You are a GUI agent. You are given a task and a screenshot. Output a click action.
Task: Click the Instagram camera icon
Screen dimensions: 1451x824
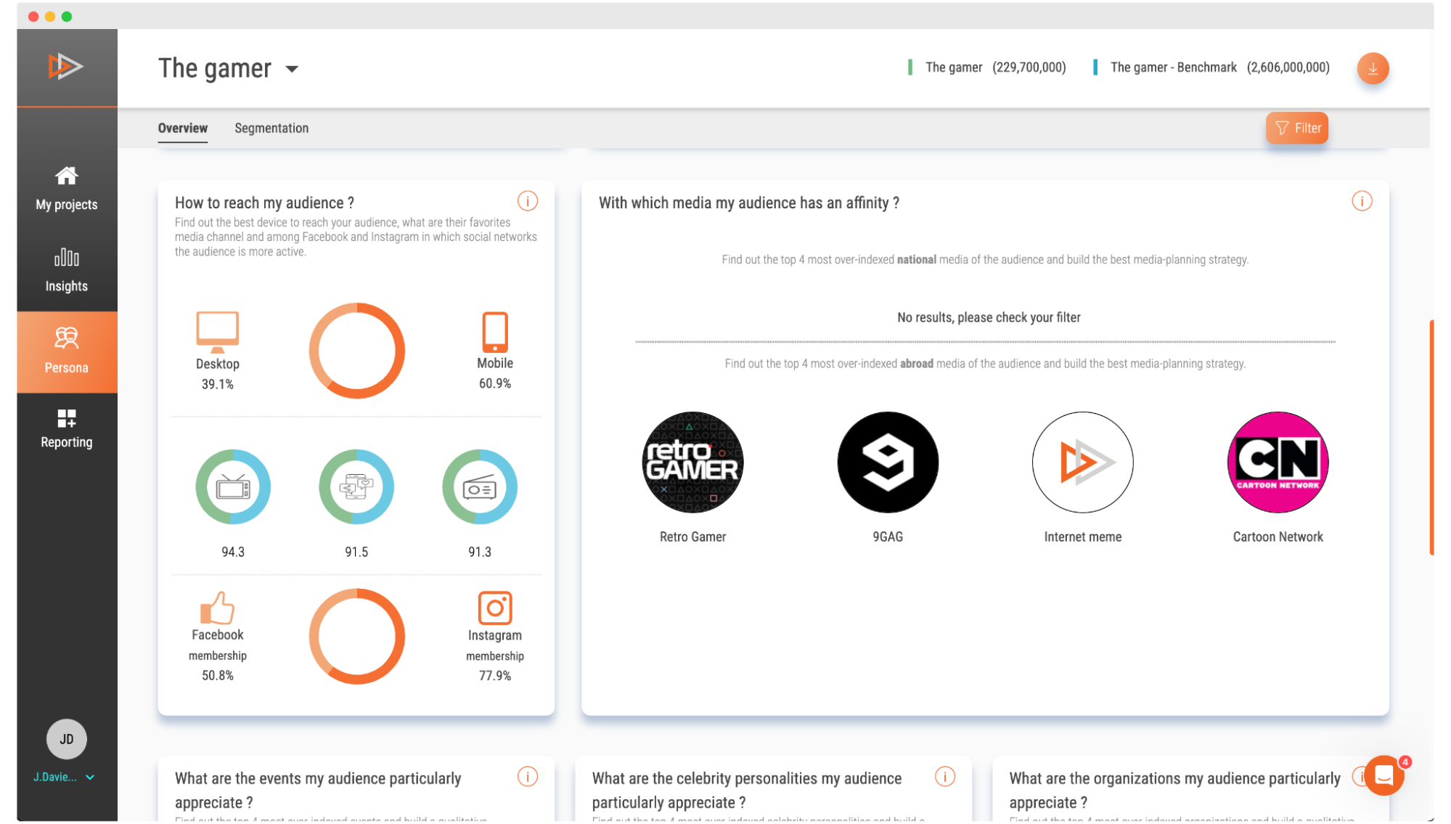pos(495,608)
